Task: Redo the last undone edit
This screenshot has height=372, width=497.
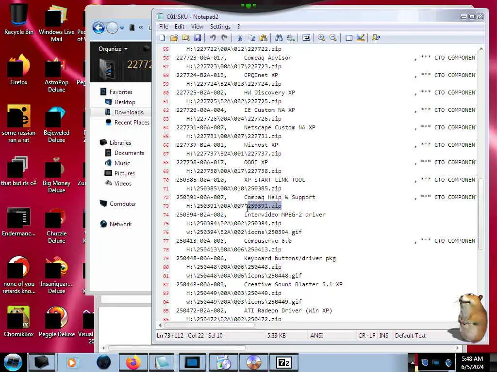Action: coord(224,38)
